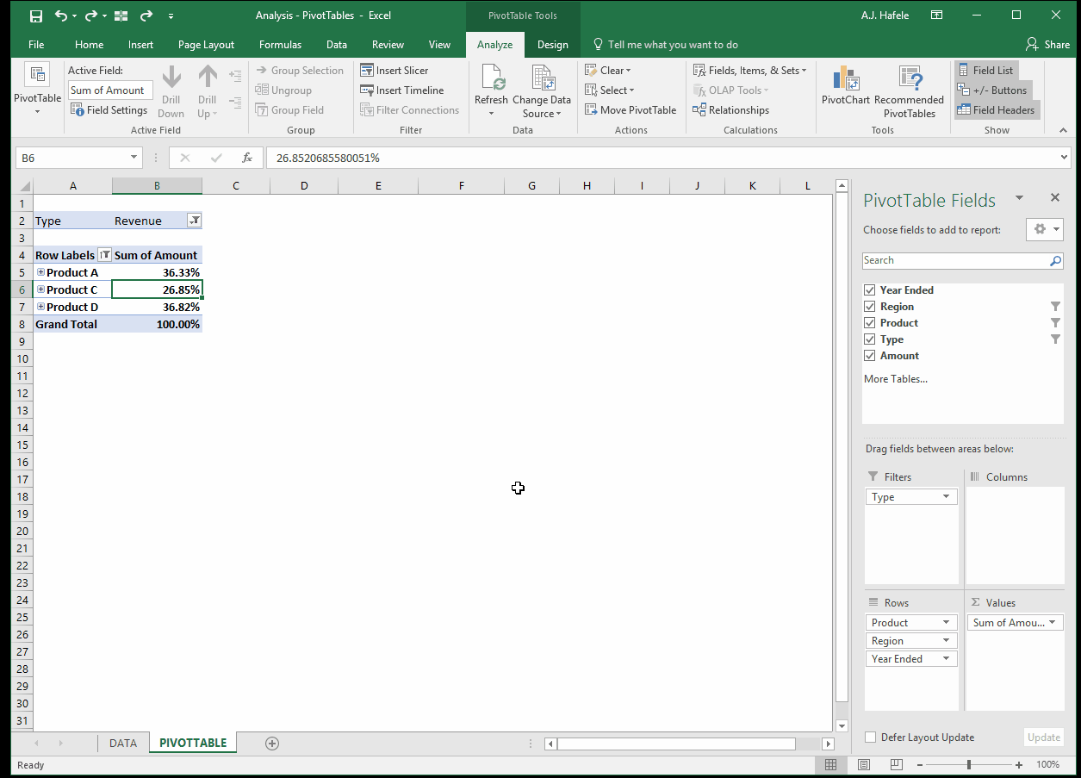Open the Region field dropdown in Rows
This screenshot has width=1081, height=778.
click(947, 641)
